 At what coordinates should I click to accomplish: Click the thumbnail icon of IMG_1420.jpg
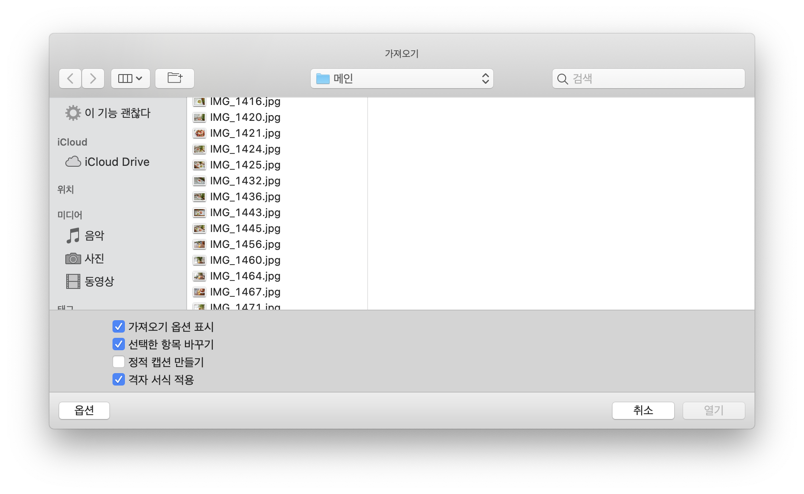coord(199,117)
